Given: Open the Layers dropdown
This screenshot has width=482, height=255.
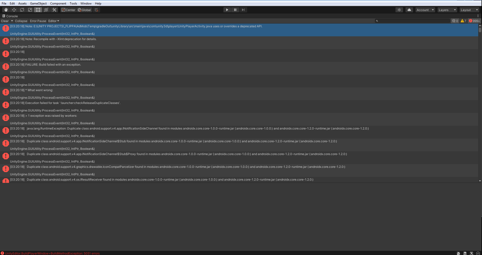Looking at the screenshot, I should 447,10.
